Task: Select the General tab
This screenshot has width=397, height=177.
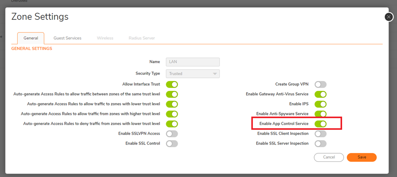Action: coord(31,38)
